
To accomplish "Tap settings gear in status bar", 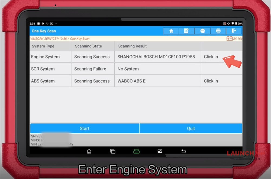I will [43, 24].
